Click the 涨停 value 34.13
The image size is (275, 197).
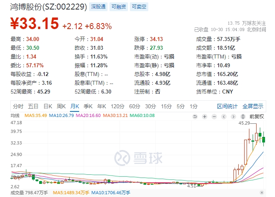[156, 39]
